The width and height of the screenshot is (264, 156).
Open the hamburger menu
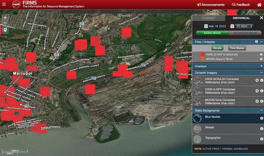(x=4, y=4)
